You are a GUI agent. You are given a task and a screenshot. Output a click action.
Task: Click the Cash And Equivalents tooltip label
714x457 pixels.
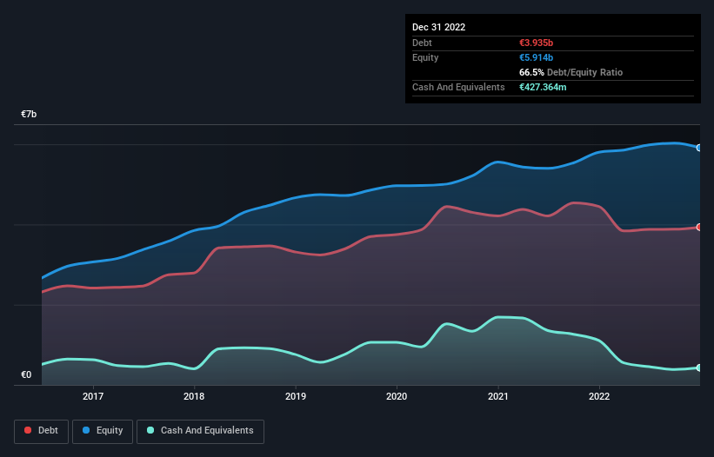458,87
